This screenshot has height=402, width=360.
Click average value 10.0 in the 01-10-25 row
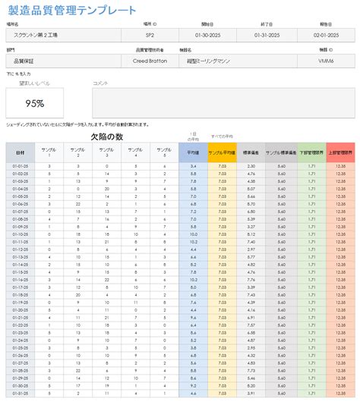tap(193, 234)
